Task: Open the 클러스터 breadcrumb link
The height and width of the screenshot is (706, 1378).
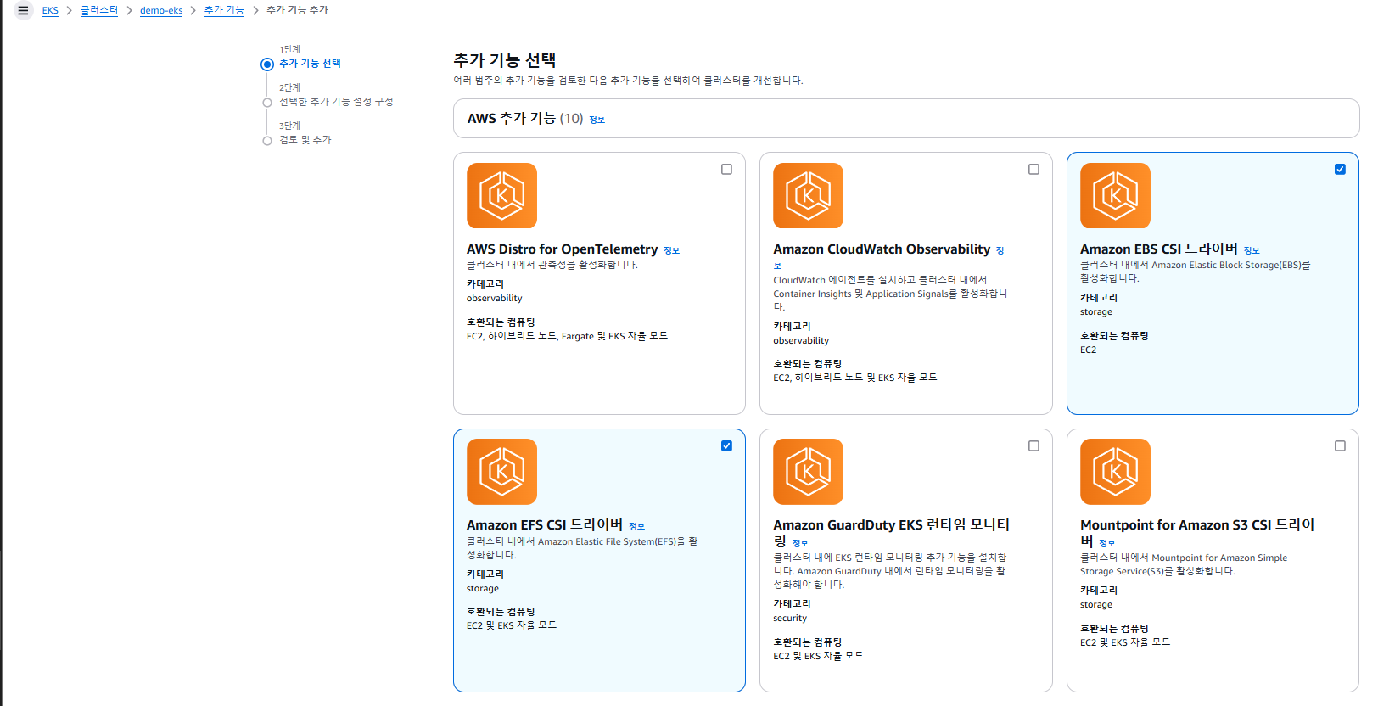Action: (x=99, y=10)
